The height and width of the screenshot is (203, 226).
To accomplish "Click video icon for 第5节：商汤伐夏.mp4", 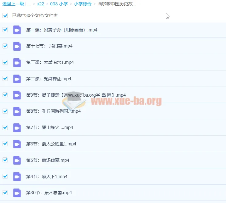I will tap(17, 160).
